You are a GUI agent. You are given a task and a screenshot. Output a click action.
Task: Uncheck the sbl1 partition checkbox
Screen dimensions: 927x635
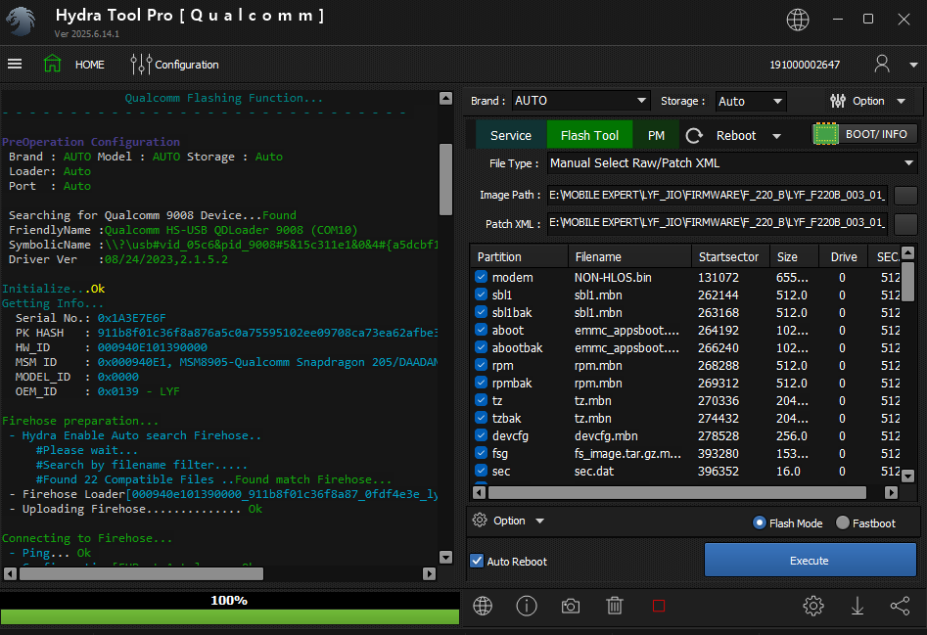pos(481,295)
